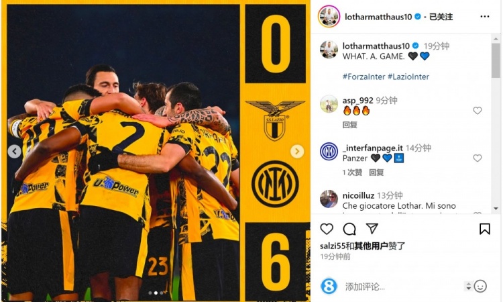Open the emoji picker in the comment box
The height and width of the screenshot is (302, 503).
[x=480, y=287]
